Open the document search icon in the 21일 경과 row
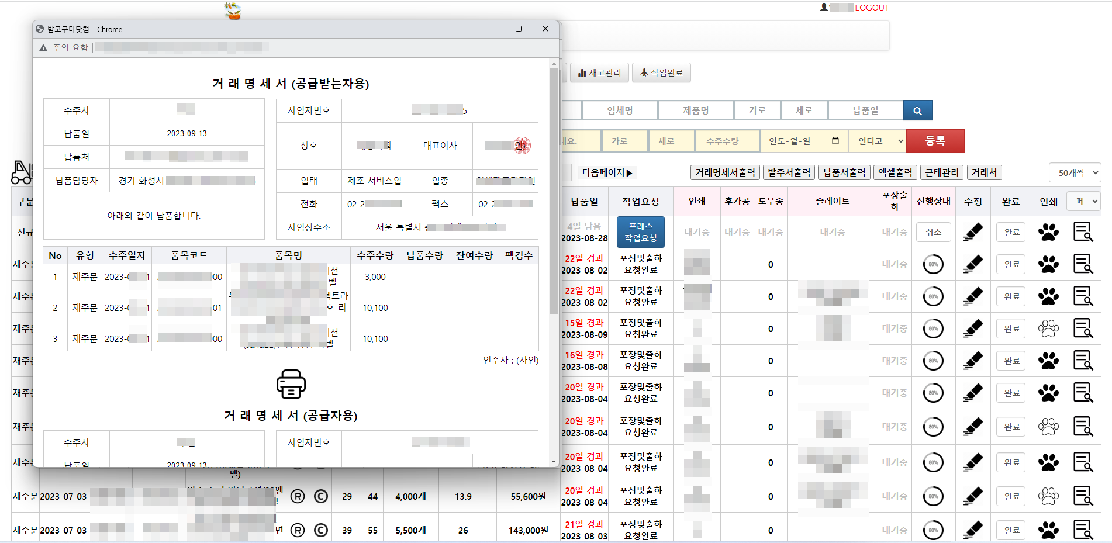 (1083, 530)
